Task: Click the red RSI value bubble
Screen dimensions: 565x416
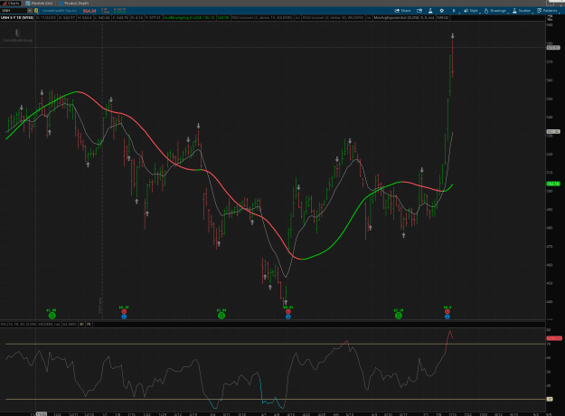Action: [554, 338]
